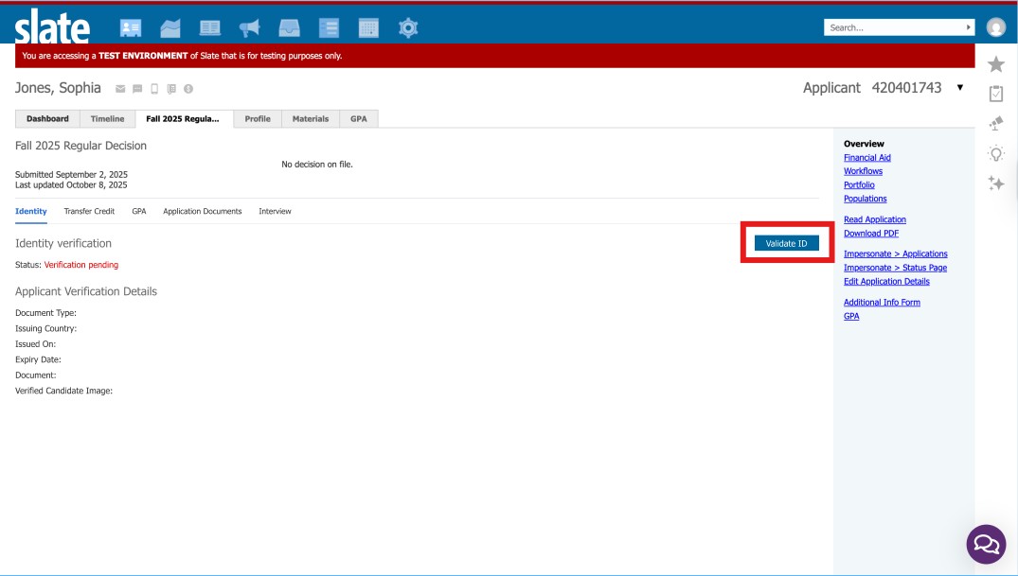Click the Deliver megaphone icon
1018x576 pixels.
coord(249,27)
